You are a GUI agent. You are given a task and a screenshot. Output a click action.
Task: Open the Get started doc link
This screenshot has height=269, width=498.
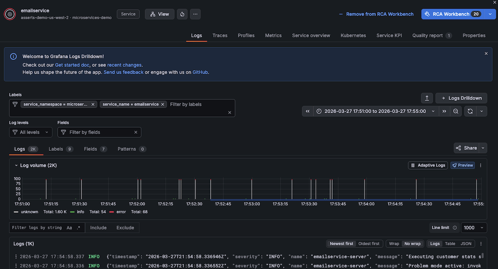[x=72, y=65]
